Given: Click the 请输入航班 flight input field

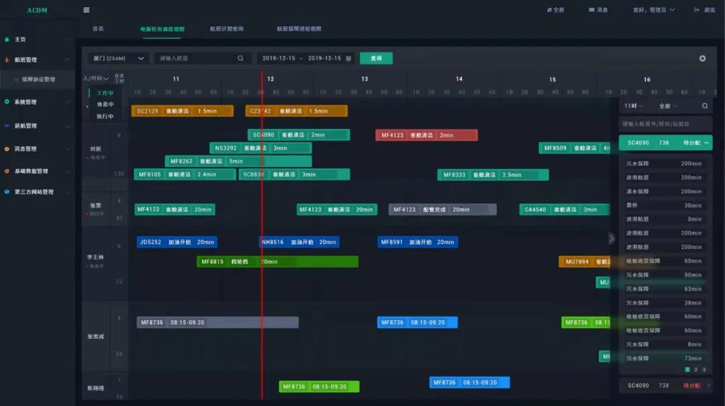Looking at the screenshot, I should tap(195, 58).
